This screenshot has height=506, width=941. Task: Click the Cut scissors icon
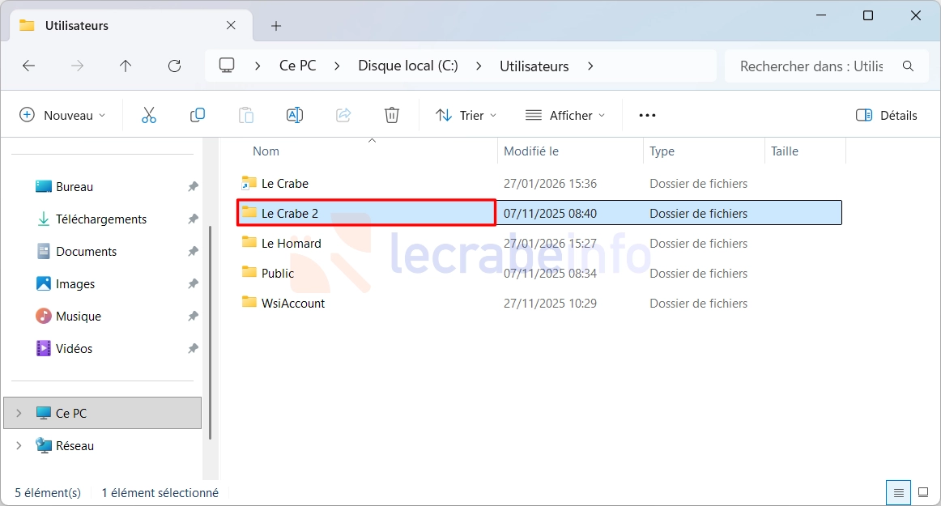(x=149, y=115)
